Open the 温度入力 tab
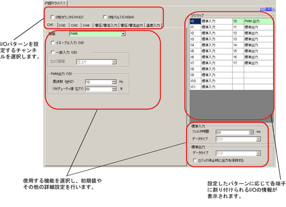Viewport: 286px width, 207px height. pyautogui.click(x=153, y=25)
